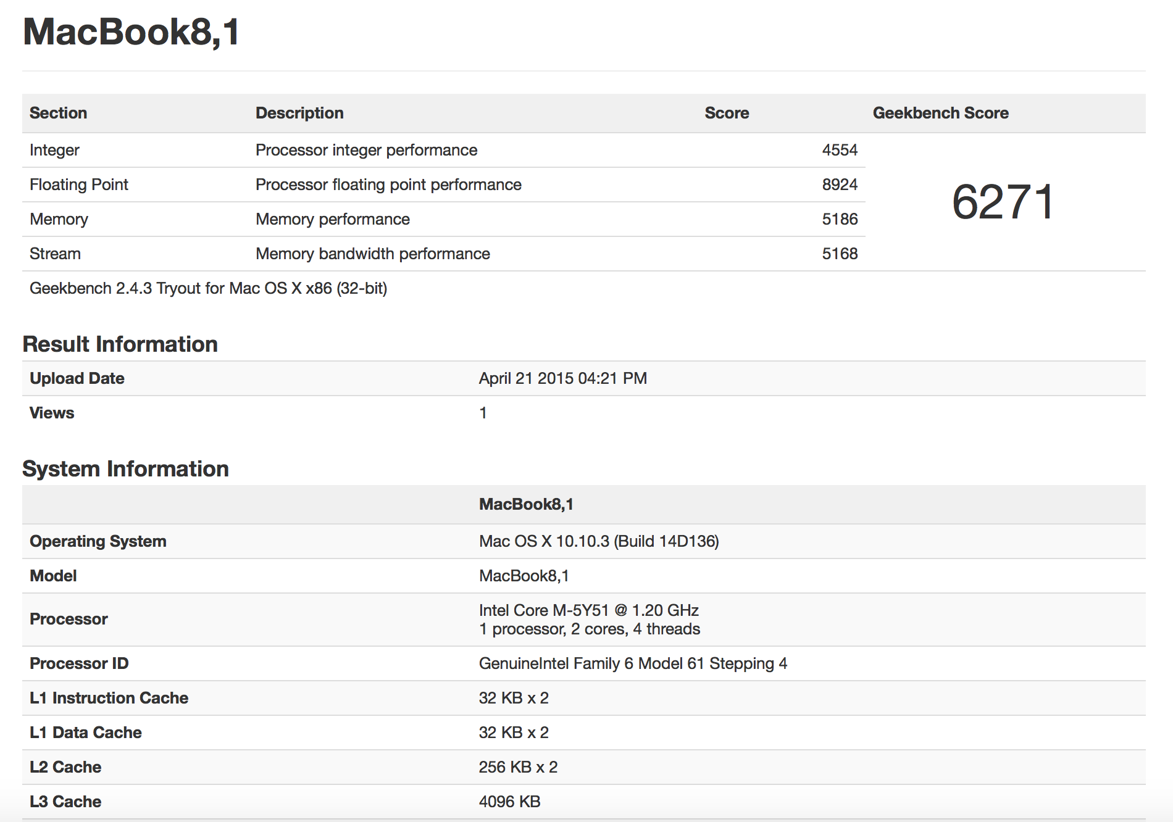
Task: Click the views count value 1
Action: point(483,413)
